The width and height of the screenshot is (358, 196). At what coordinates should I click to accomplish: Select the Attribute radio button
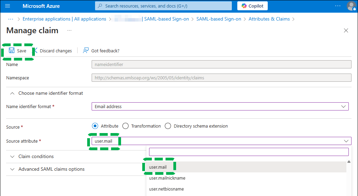[95, 126]
